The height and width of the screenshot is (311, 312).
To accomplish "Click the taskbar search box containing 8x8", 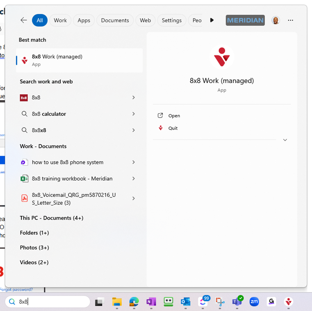I will pyautogui.click(x=48, y=302).
